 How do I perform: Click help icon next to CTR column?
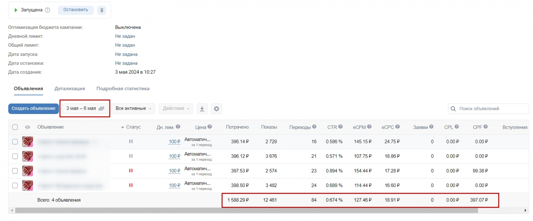340,127
